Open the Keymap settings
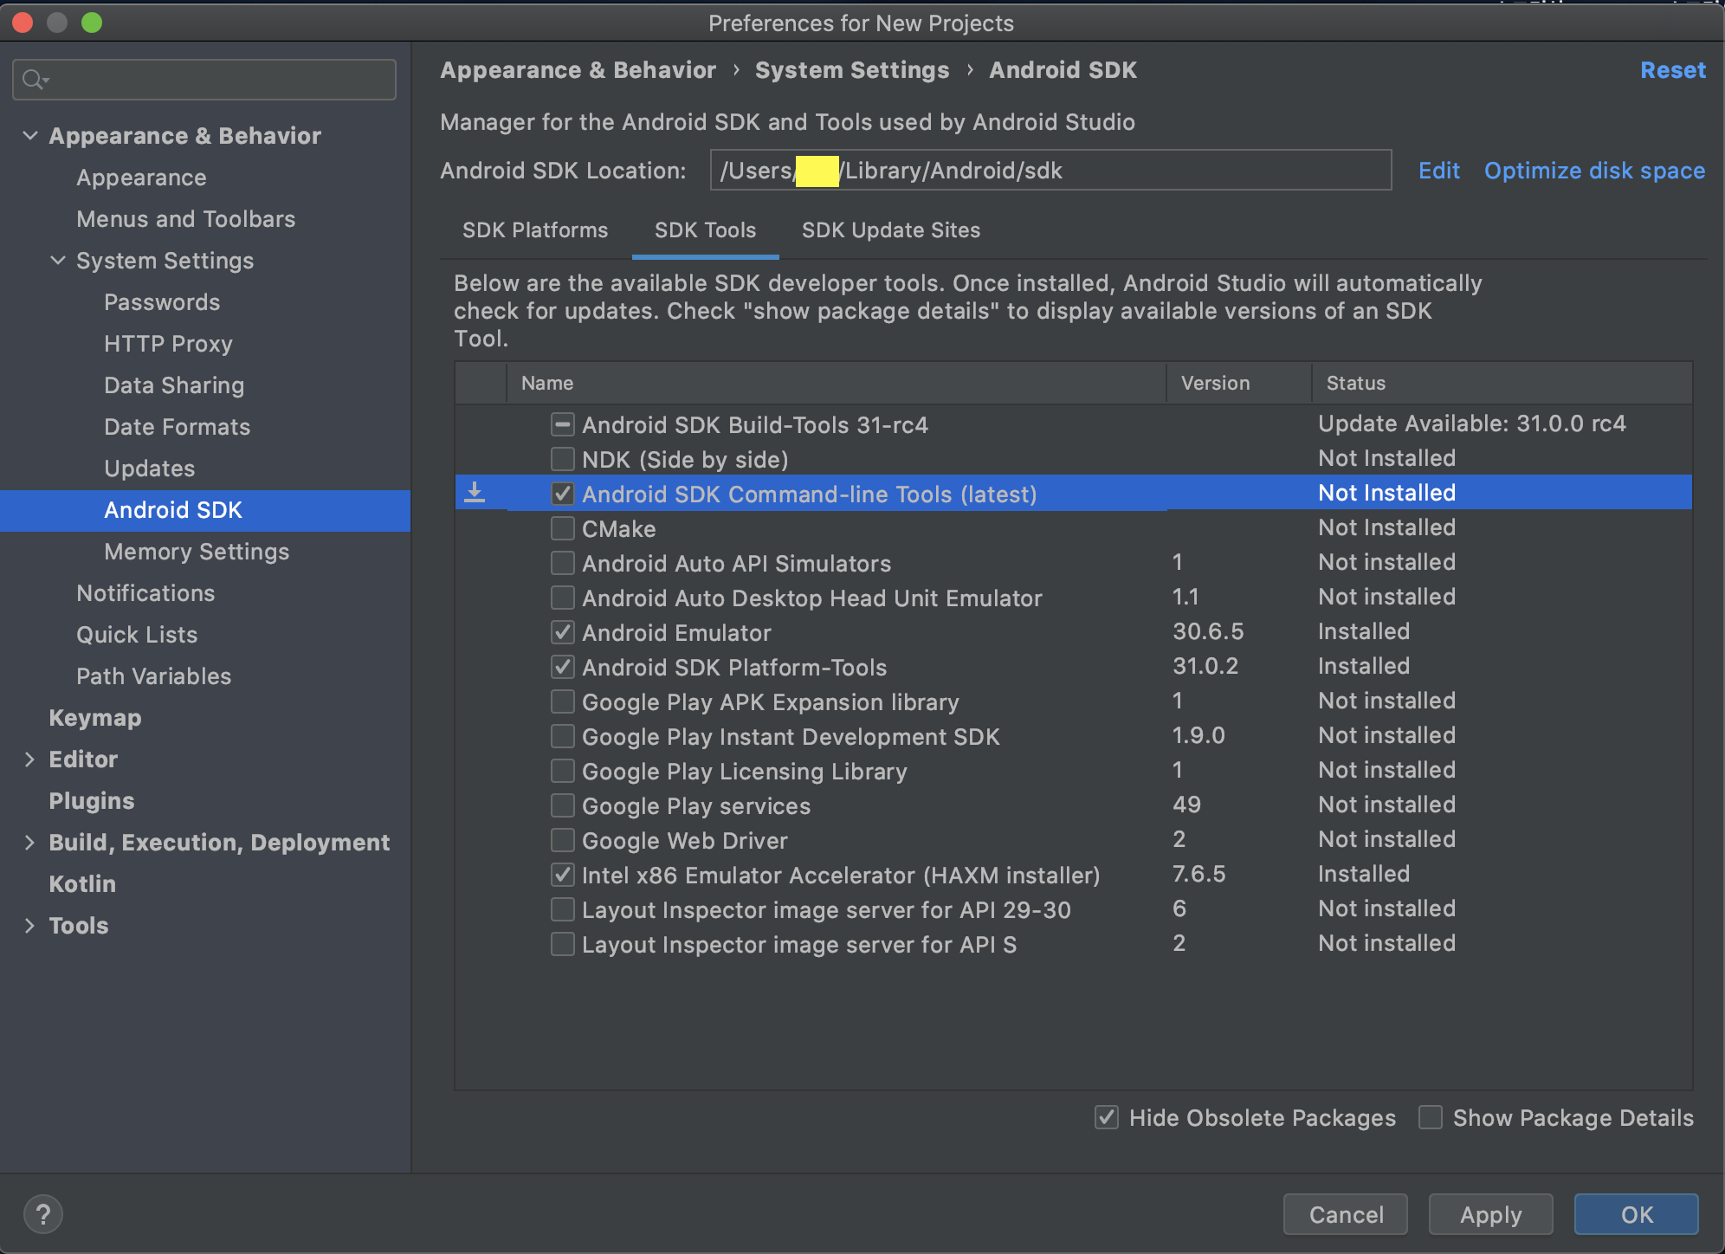 [95, 718]
